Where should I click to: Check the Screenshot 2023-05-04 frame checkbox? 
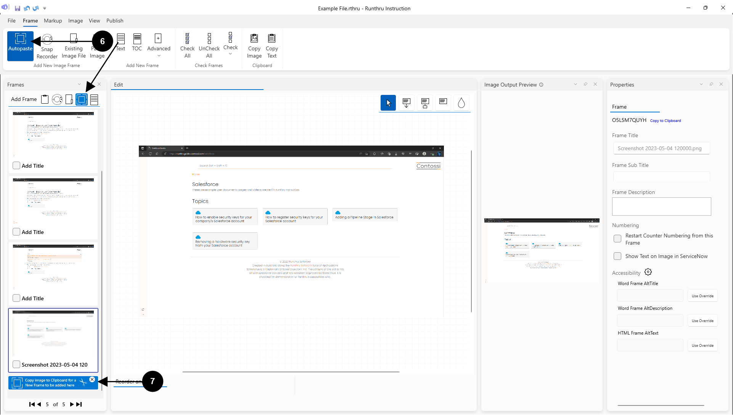(x=16, y=364)
